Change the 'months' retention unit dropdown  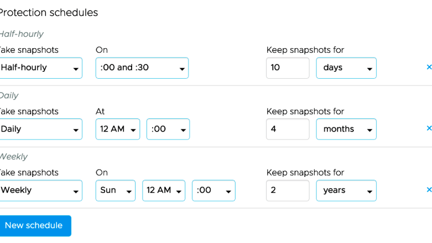coord(346,129)
